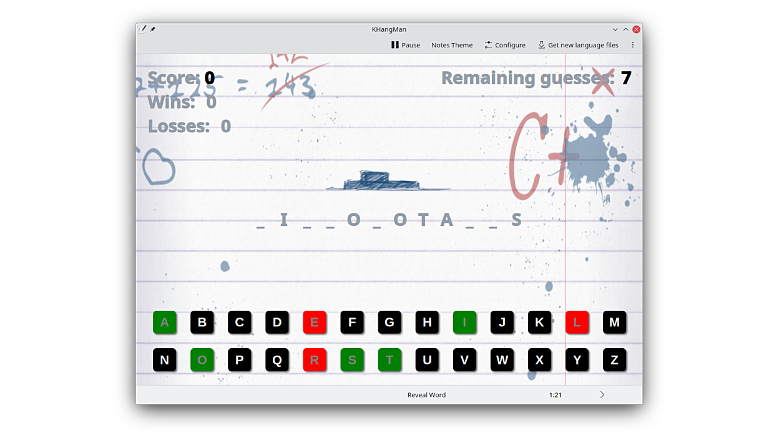Guess the letter C key

pos(240,323)
